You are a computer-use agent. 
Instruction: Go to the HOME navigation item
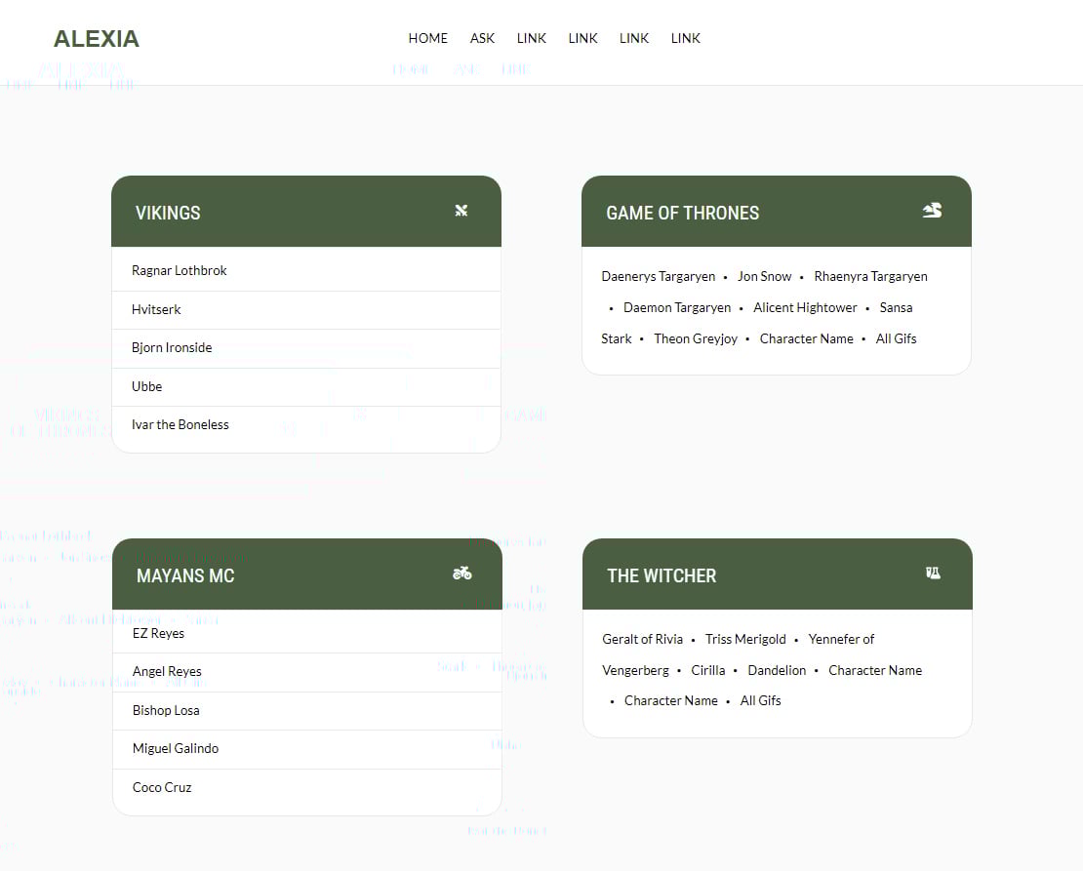pos(427,39)
